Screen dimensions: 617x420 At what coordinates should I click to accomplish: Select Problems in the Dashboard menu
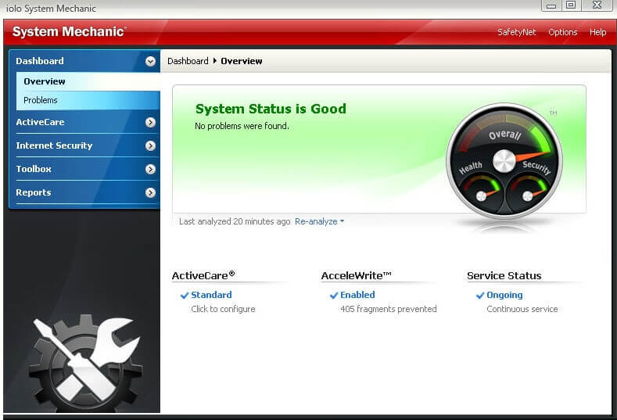click(88, 100)
